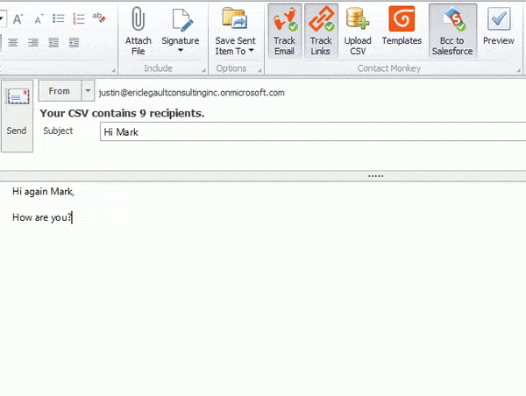This screenshot has height=396, width=526.
Task: Upload a CSV recipient list
Action: [x=358, y=32]
